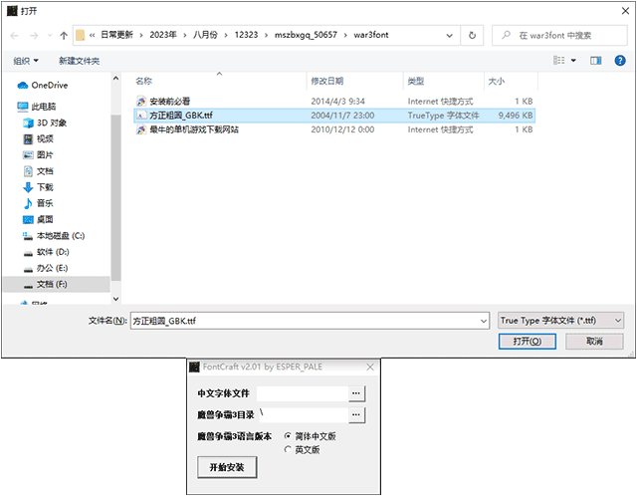Navigate to 12323 in the address bar

246,35
